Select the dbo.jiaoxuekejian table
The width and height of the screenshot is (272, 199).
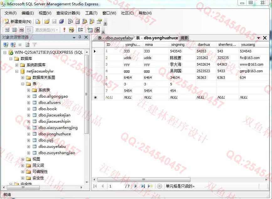coord(55,115)
